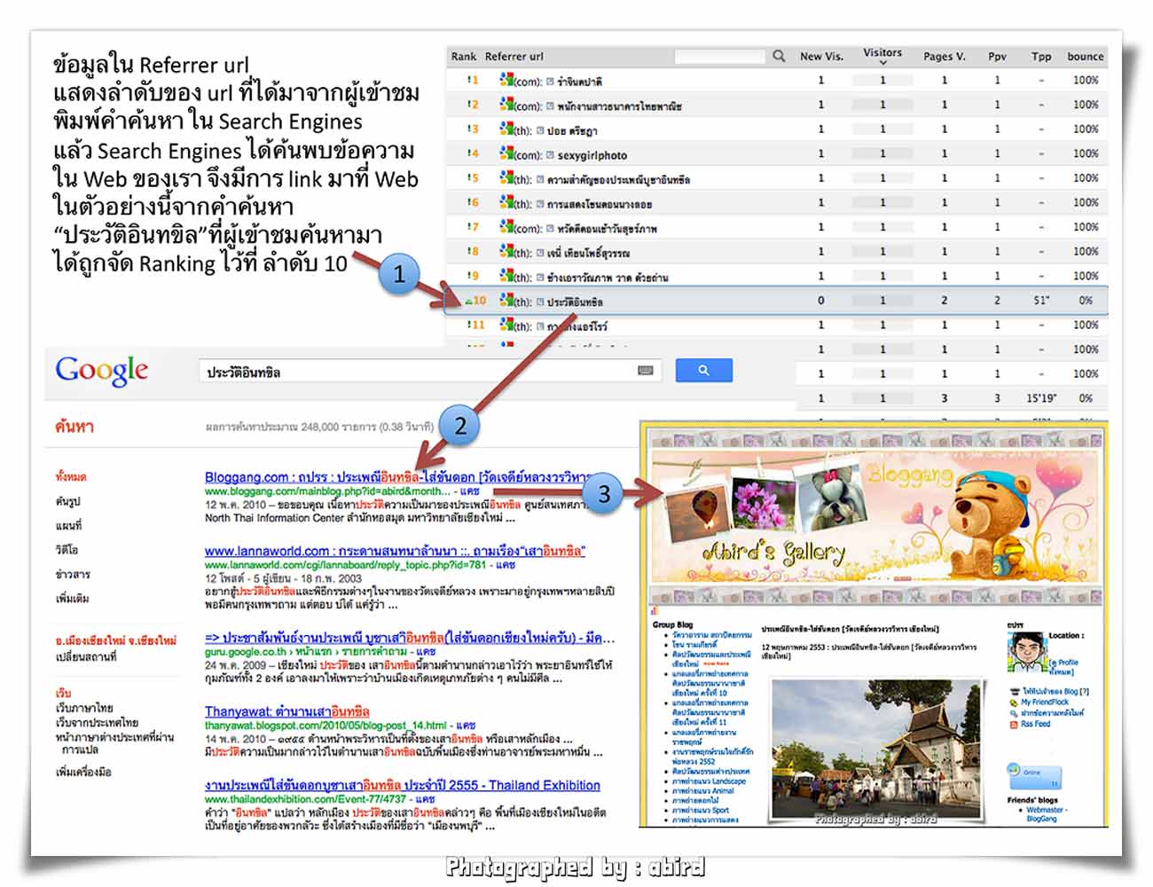Open My FriendFlock link in blog sidebar
Image resolution: width=1153 pixels, height=887 pixels.
click(1045, 702)
